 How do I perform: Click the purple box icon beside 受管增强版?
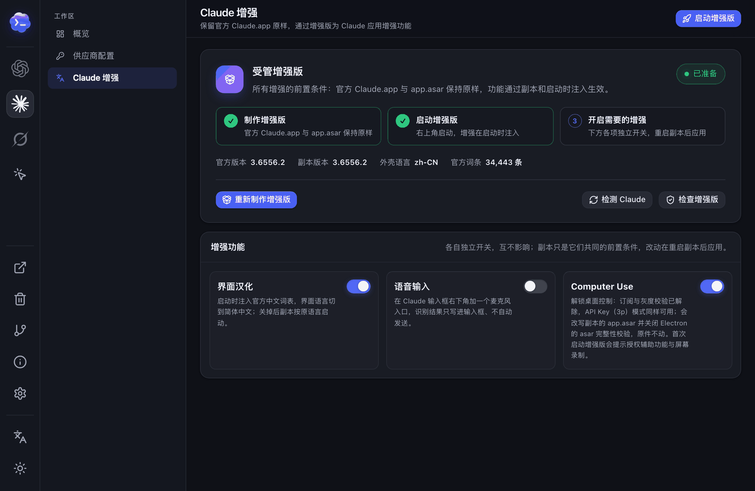pos(230,79)
